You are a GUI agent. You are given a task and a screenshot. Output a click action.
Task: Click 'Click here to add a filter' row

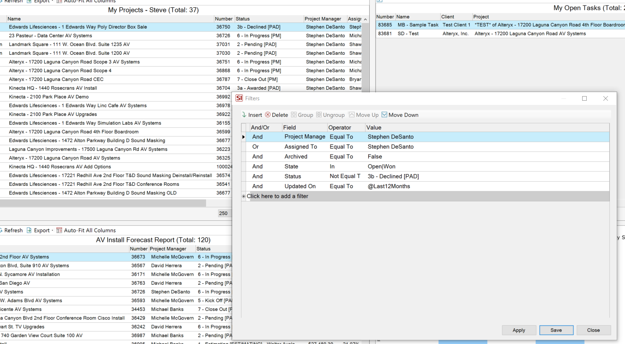click(277, 196)
